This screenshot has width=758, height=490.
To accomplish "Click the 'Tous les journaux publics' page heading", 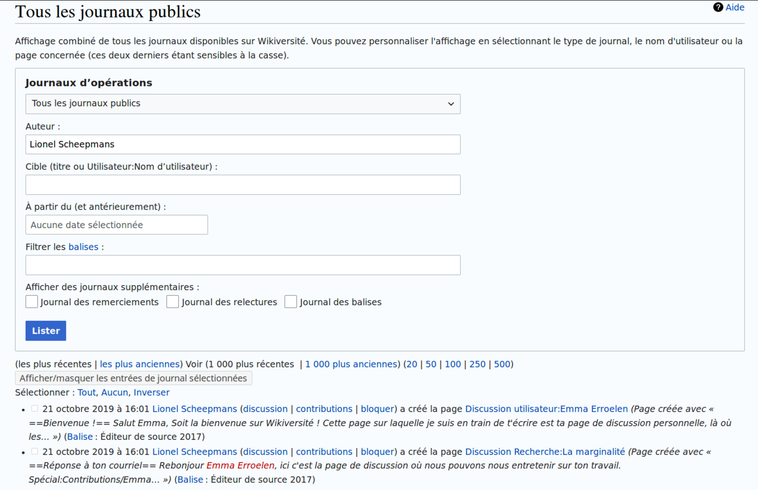I will [x=108, y=12].
